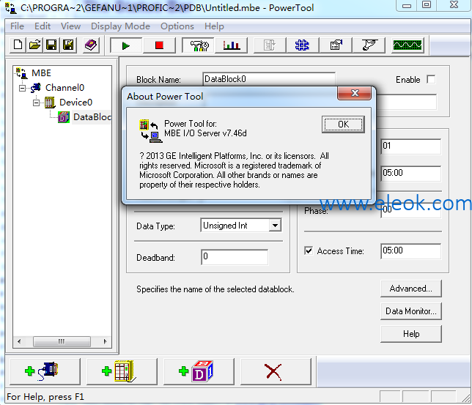The height and width of the screenshot is (405, 472).
Task: Open the purple help book icon
Action: (x=91, y=45)
